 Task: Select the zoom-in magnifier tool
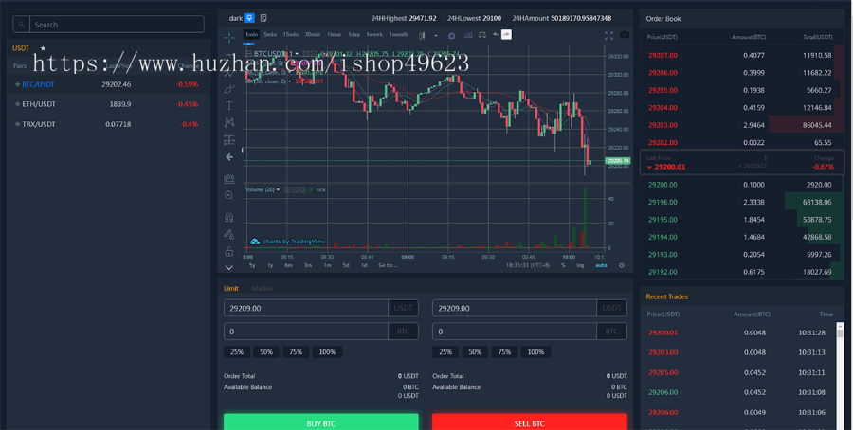coord(229,195)
